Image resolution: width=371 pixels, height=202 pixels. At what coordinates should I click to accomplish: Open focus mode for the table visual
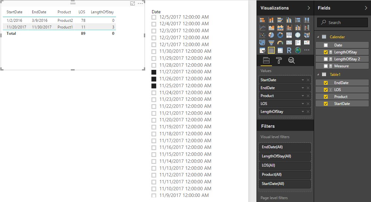[133, 3]
